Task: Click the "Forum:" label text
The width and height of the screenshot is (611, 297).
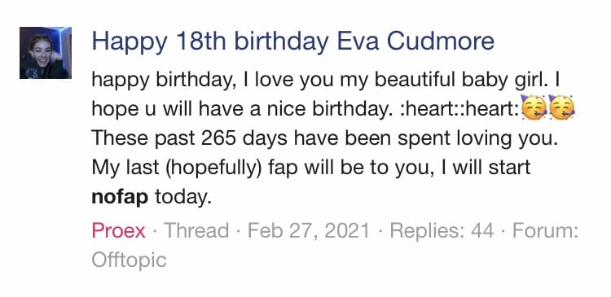Action: point(545,230)
